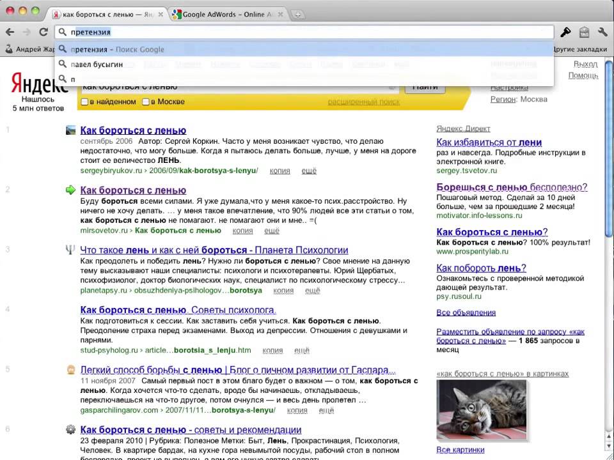Image resolution: width=614 pixels, height=460 pixels.
Task: Open the 'Разместить объявление по запросу' link
Action: point(510,336)
